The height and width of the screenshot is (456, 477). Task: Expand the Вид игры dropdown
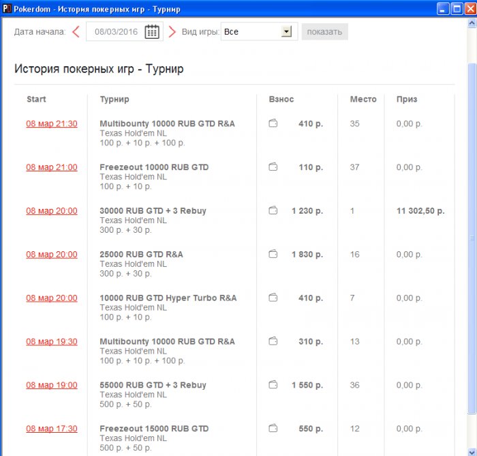click(x=286, y=31)
